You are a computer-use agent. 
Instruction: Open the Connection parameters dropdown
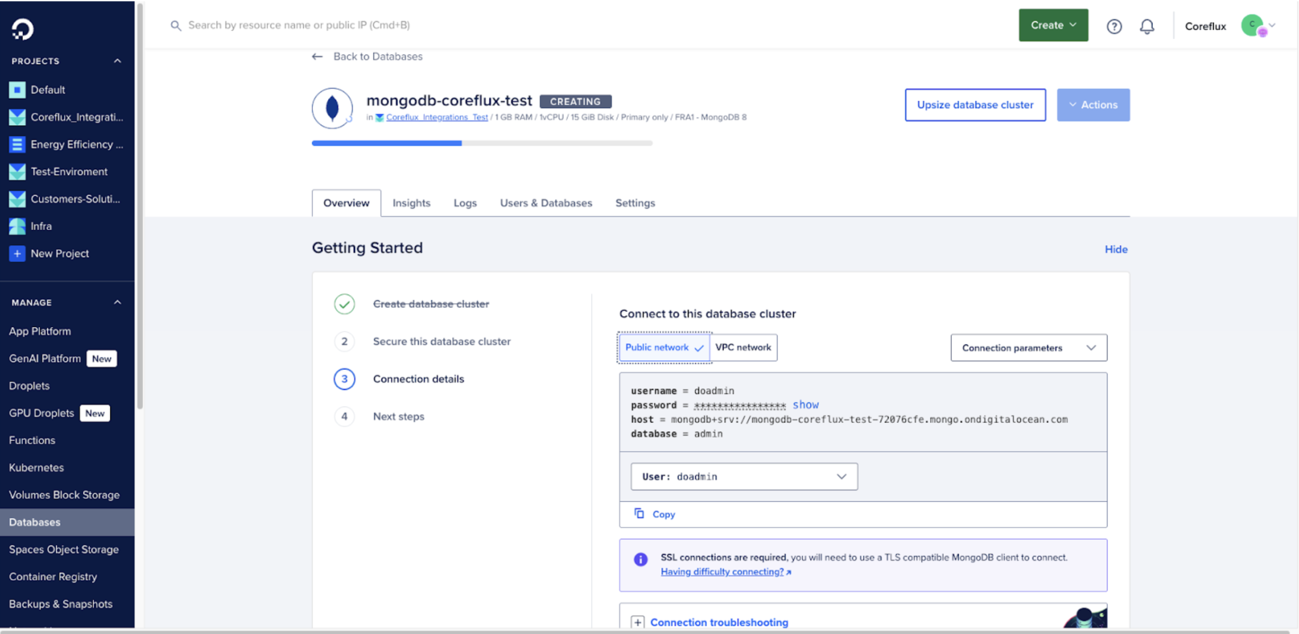pyautogui.click(x=1028, y=347)
